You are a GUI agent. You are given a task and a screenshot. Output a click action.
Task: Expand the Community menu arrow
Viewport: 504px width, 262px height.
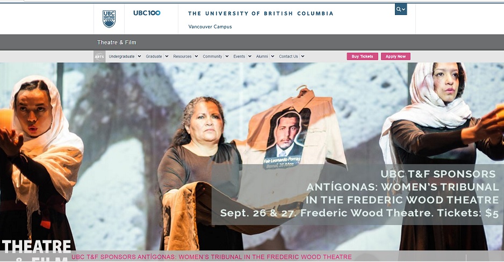227,56
